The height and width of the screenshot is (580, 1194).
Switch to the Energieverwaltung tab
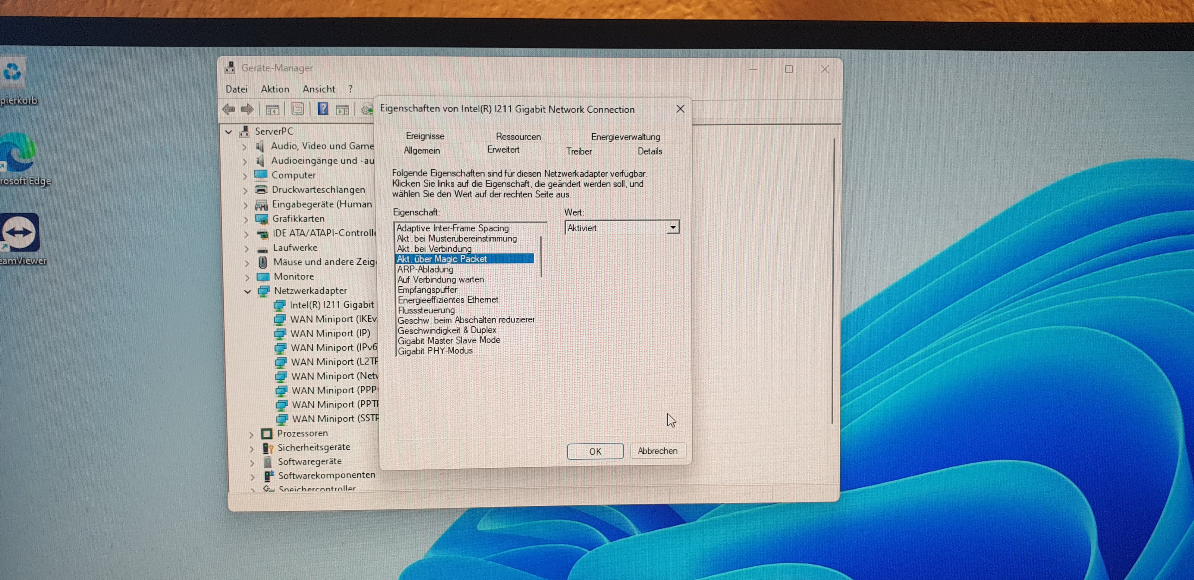[625, 137]
